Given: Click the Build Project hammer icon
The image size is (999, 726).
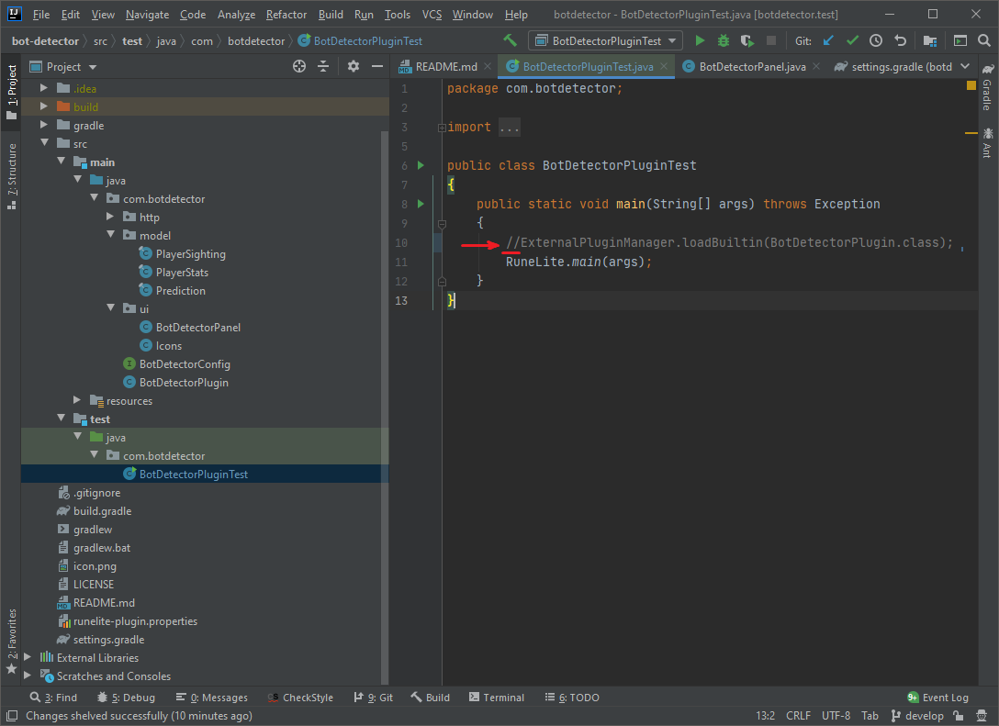Looking at the screenshot, I should pyautogui.click(x=511, y=41).
